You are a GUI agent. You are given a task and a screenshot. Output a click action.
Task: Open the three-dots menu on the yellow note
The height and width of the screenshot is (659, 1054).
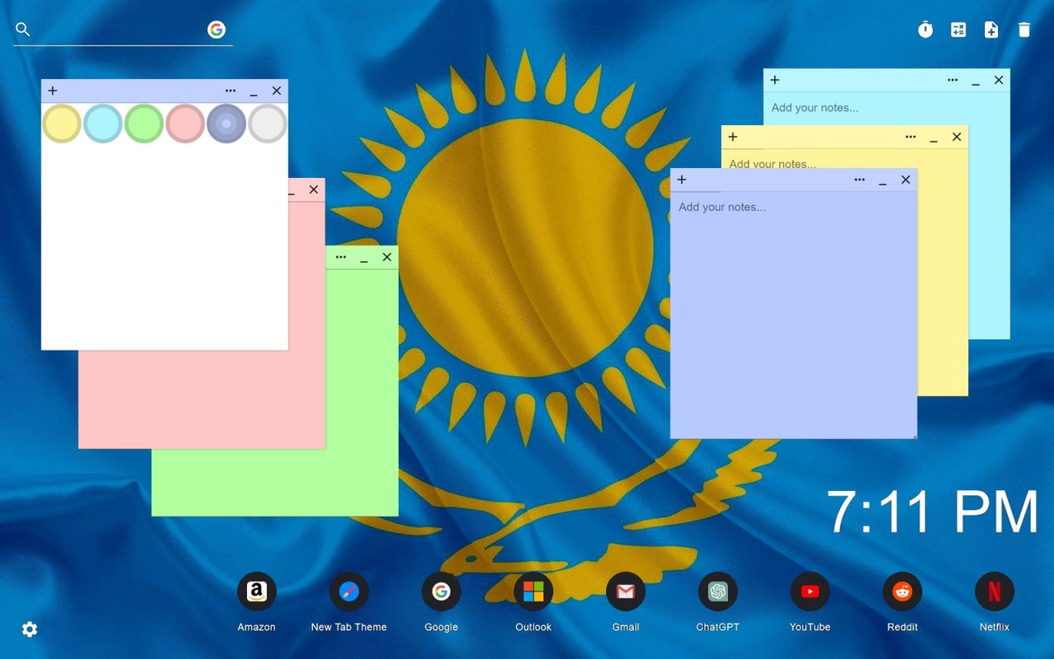point(911,137)
